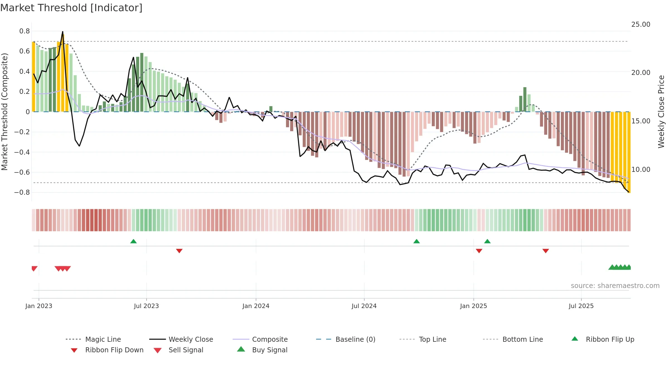669x376 pixels.
Task: Toggle Ribbon Flip Down legend entry
Action: coord(107,350)
